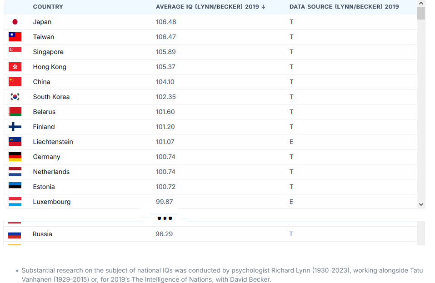Select the country name China

point(42,82)
